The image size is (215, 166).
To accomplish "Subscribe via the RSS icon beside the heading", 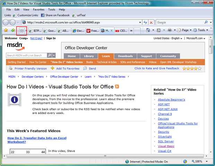I will pos(117,86).
